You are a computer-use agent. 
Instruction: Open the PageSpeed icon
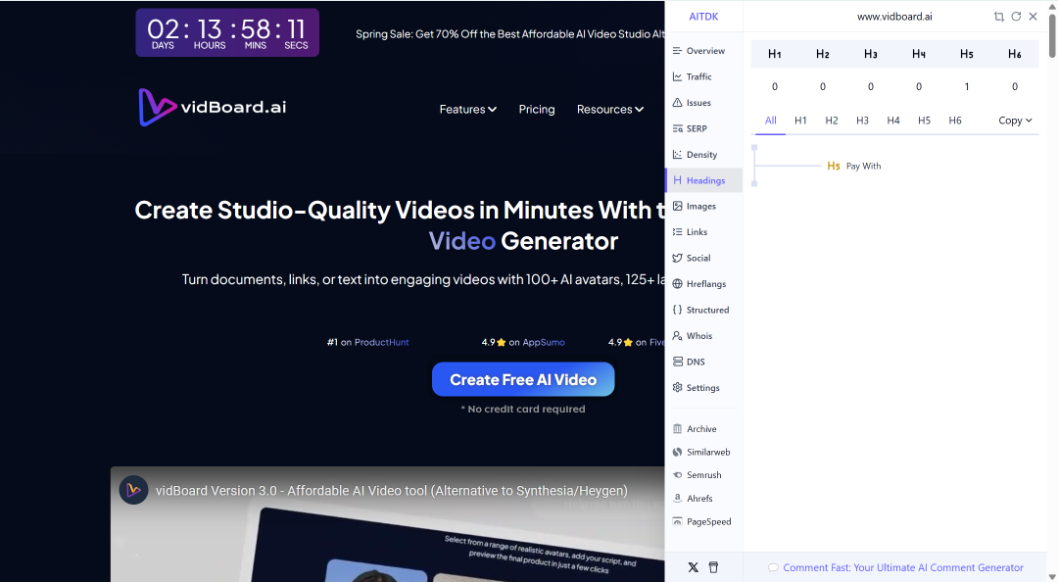coord(678,521)
